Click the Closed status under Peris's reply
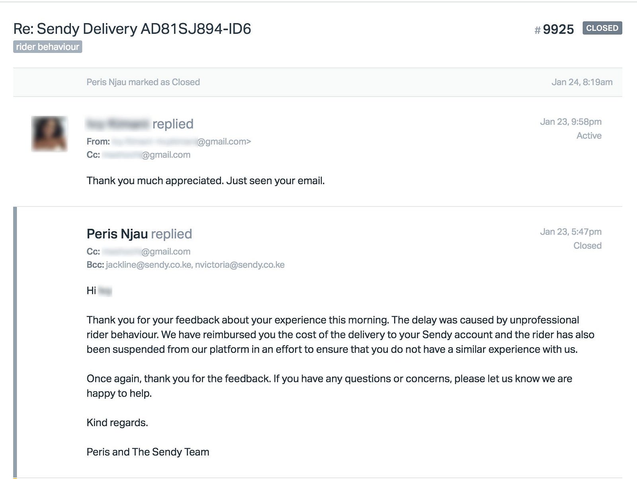This screenshot has height=479, width=637. pyautogui.click(x=587, y=245)
